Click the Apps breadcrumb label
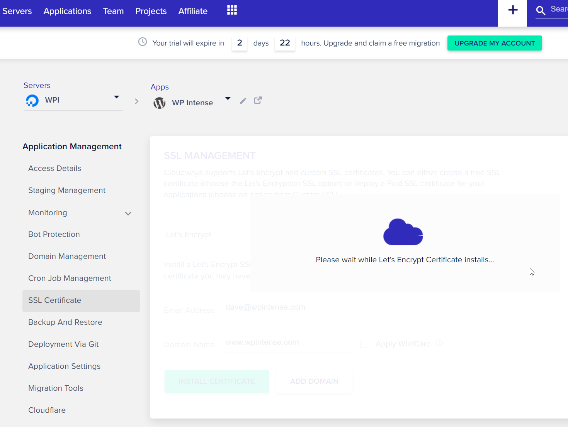Screen dimensions: 568x427 [x=160, y=87]
